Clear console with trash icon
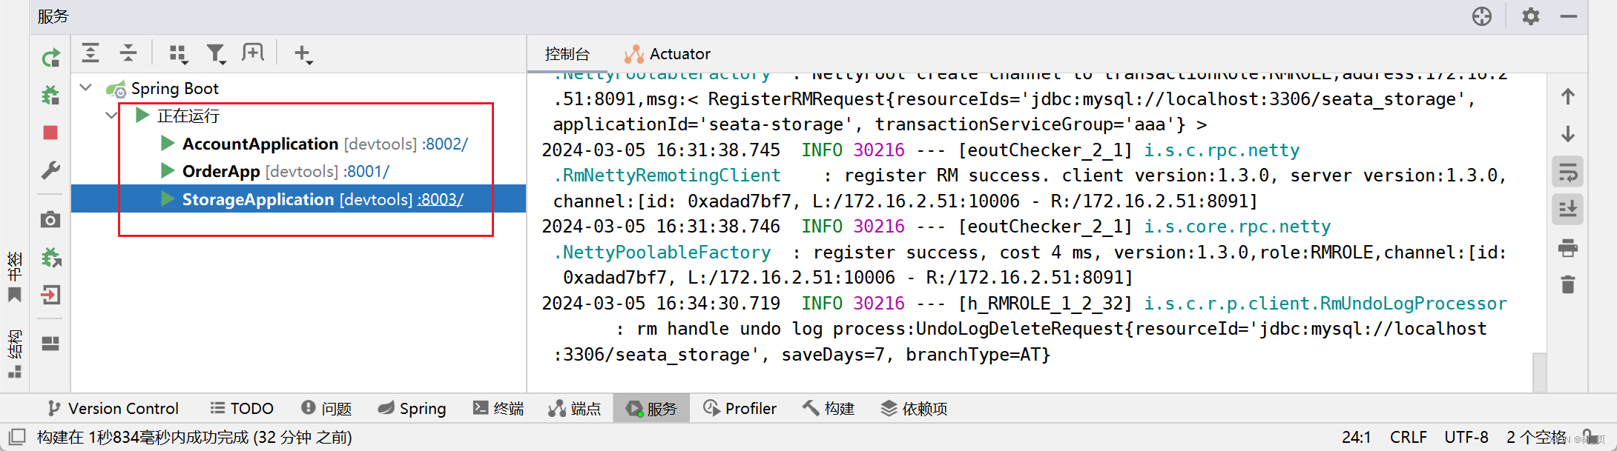Viewport: 1617px width, 451px height. [1567, 284]
